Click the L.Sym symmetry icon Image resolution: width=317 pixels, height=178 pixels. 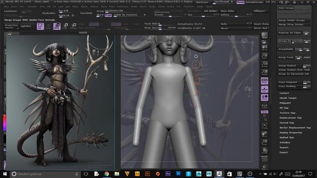264,106
